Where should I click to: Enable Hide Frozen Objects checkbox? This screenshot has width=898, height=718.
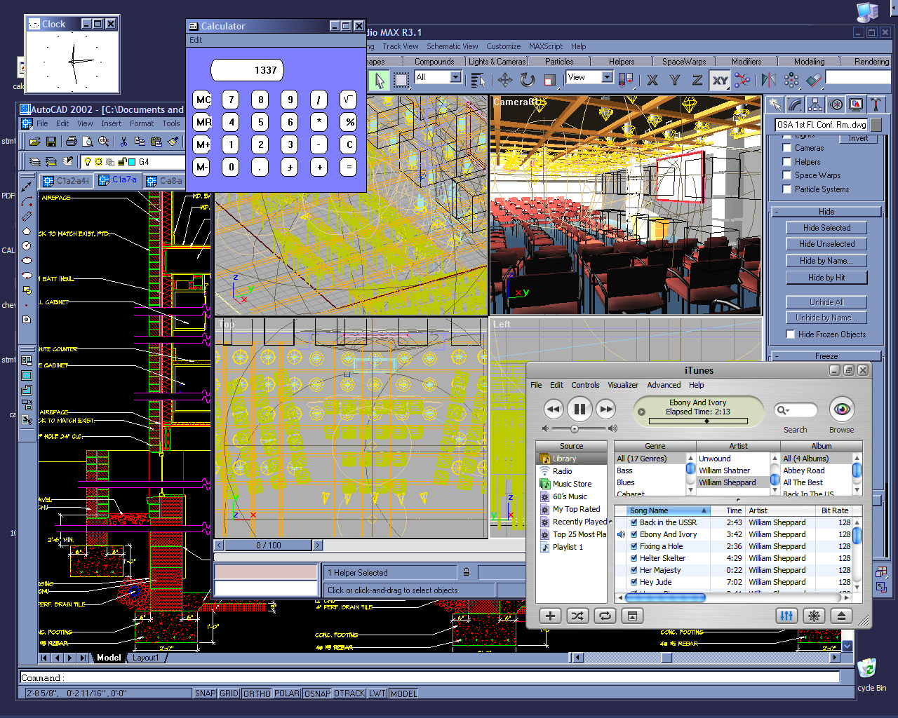pyautogui.click(x=790, y=335)
